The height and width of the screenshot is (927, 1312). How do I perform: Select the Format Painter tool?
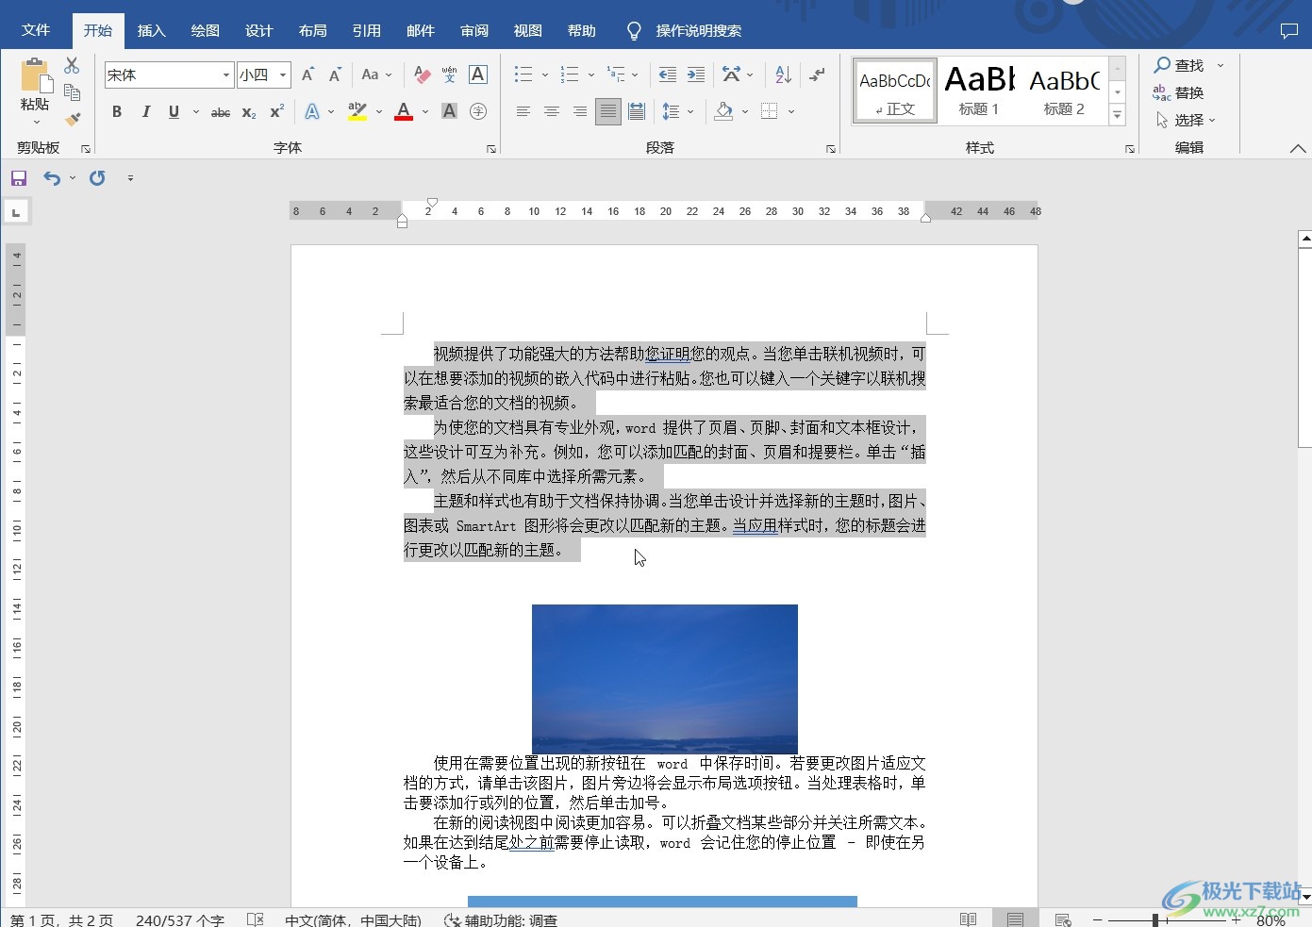click(x=73, y=119)
